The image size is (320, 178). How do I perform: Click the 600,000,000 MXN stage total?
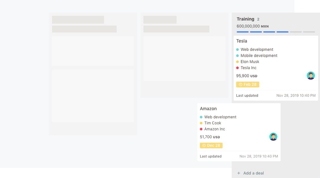253,26
